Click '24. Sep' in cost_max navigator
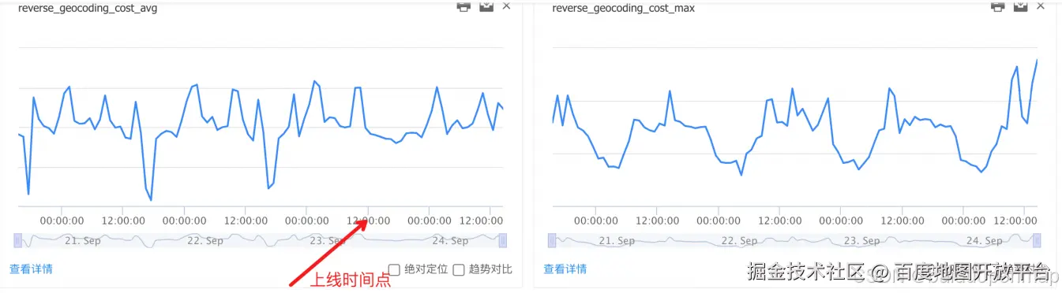 pyautogui.click(x=984, y=241)
